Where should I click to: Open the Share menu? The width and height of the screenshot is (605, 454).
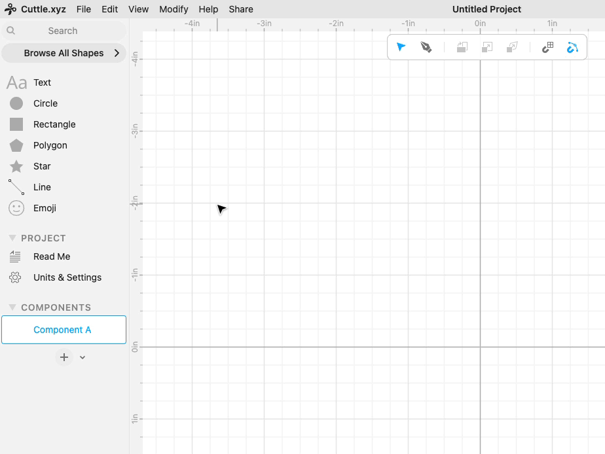tap(240, 9)
